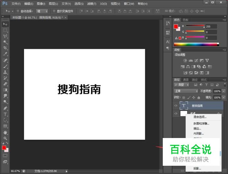Hide the 搜狗指南 text layer
Viewport: 228px width, 174px height.
coord(176,106)
